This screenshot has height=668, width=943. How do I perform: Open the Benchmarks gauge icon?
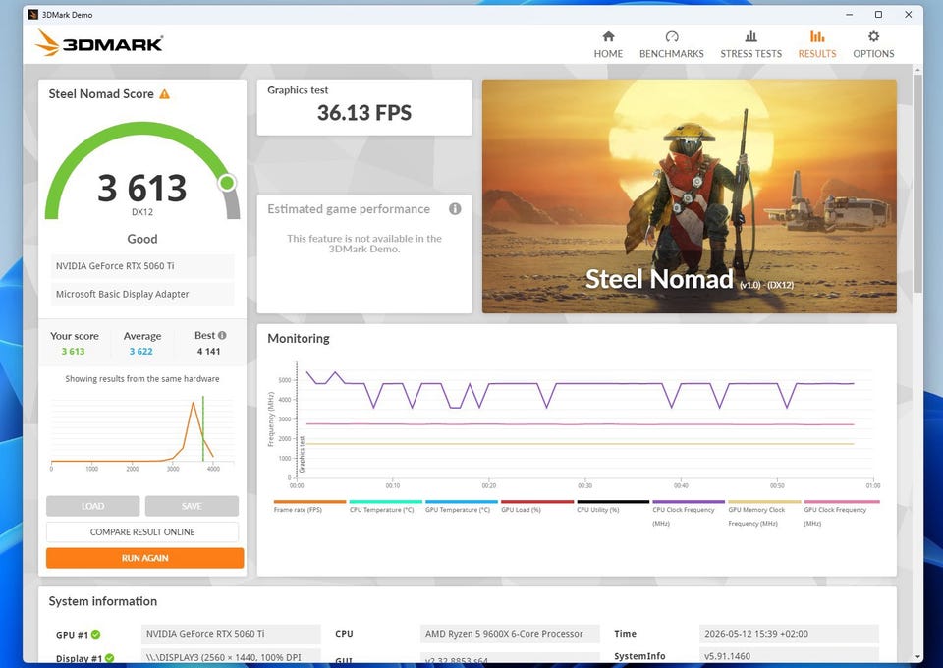coord(672,36)
